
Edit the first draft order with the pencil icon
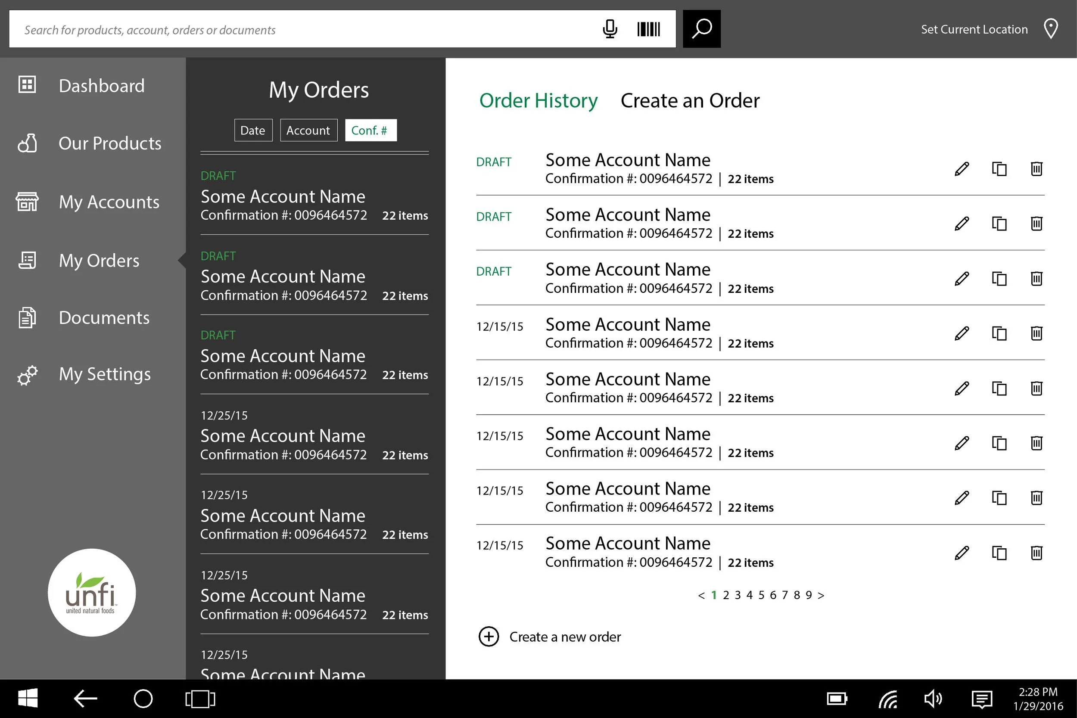(x=962, y=168)
